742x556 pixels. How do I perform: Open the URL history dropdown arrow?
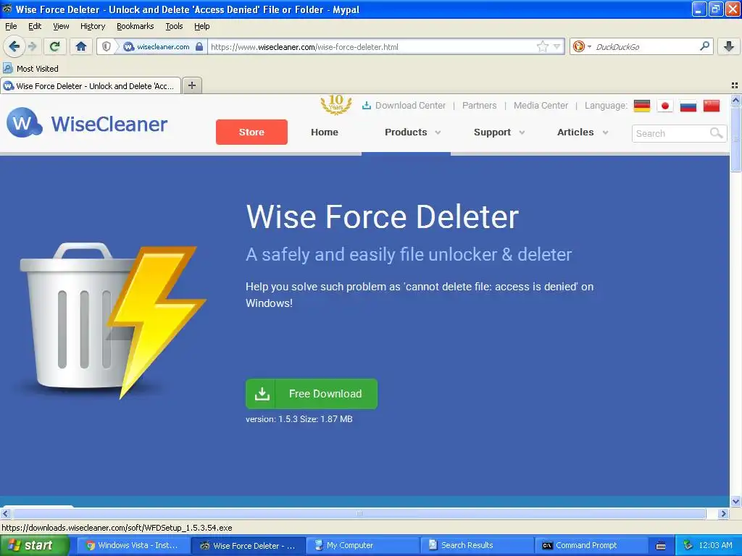(x=557, y=46)
